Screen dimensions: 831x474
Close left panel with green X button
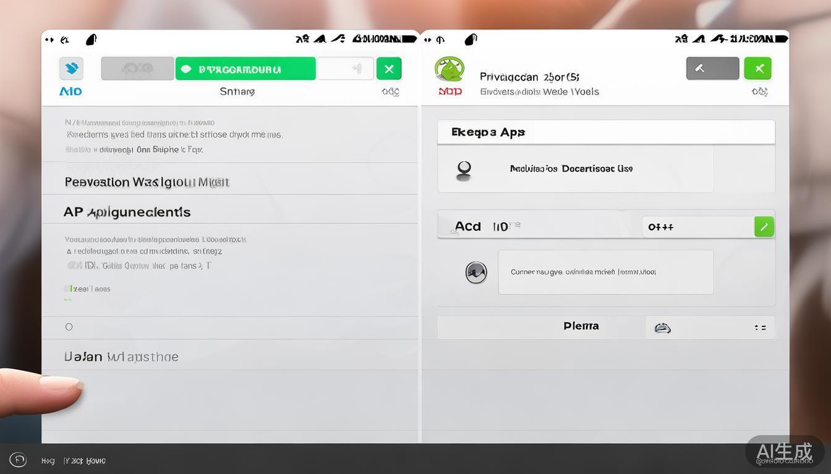pos(389,69)
